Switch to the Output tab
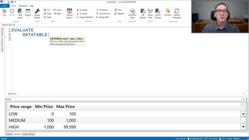This screenshot has width=249, height=140. coord(9,134)
